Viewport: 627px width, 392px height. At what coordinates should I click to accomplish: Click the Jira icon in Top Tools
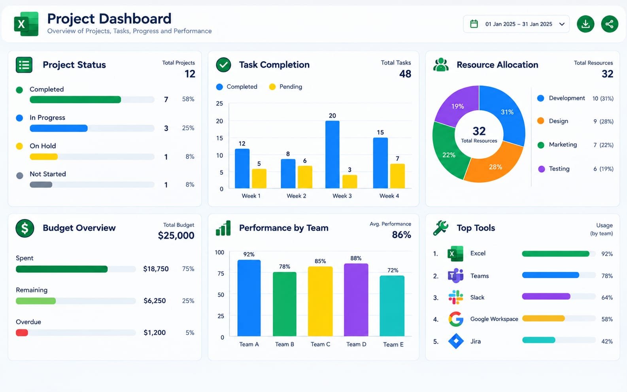click(456, 341)
